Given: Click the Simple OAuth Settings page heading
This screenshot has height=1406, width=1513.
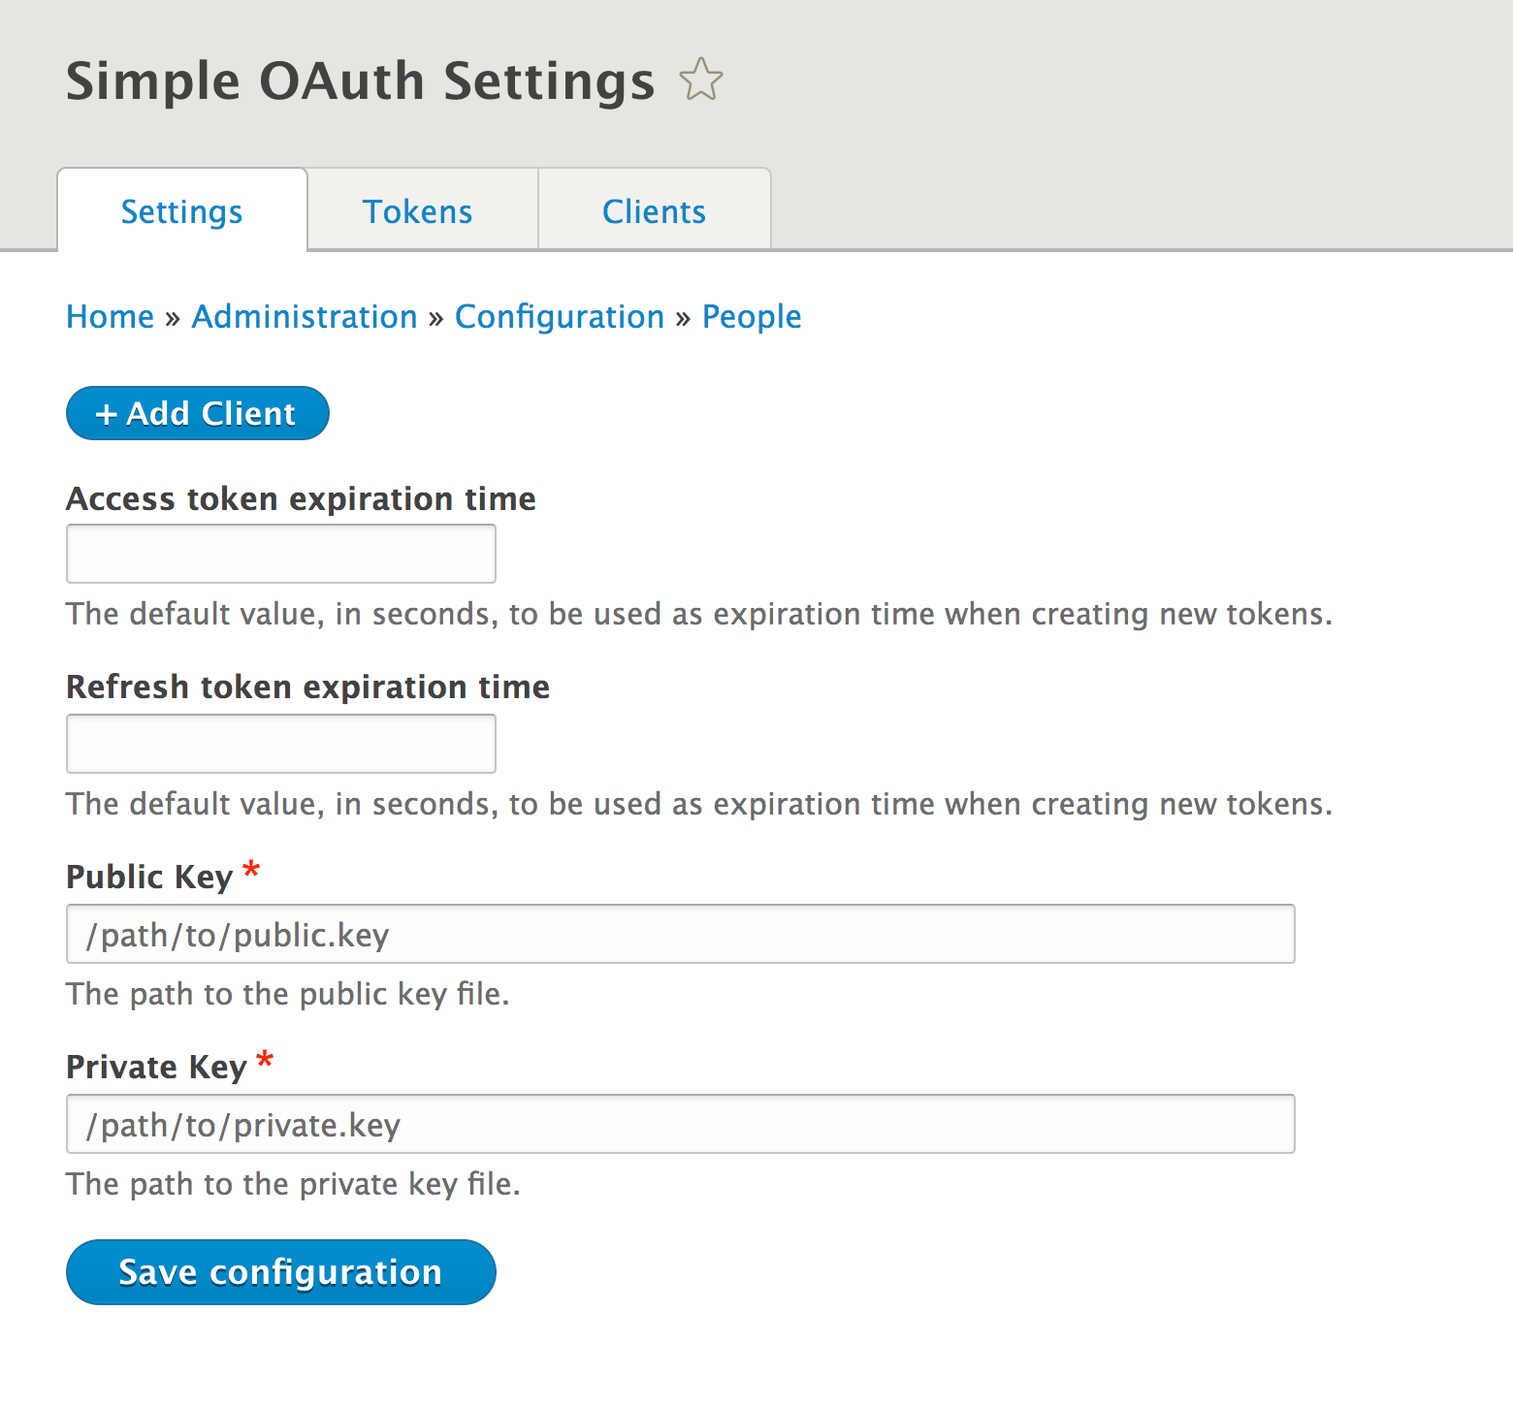Looking at the screenshot, I should pyautogui.click(x=360, y=80).
